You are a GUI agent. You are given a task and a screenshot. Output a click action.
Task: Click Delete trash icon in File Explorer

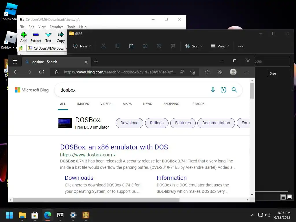pos(173,46)
